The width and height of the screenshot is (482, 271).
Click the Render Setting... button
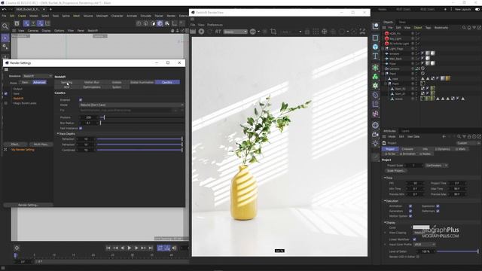coord(29,205)
